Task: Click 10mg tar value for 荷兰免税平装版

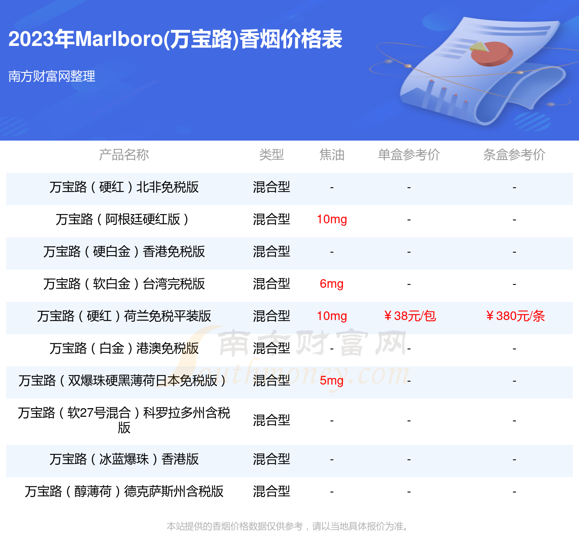Action: (x=332, y=316)
